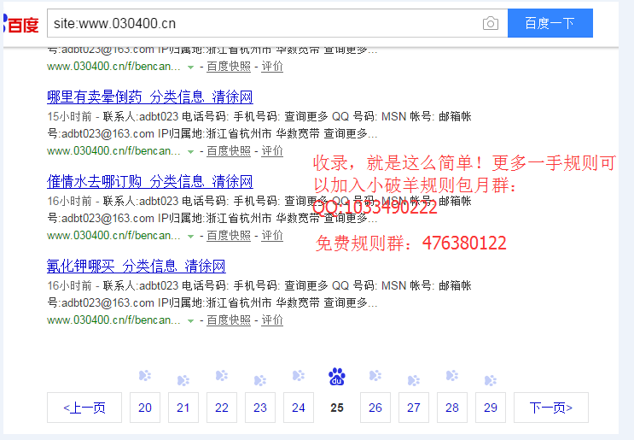
Task: Click the paw icon above page 29
Action: pos(490,380)
